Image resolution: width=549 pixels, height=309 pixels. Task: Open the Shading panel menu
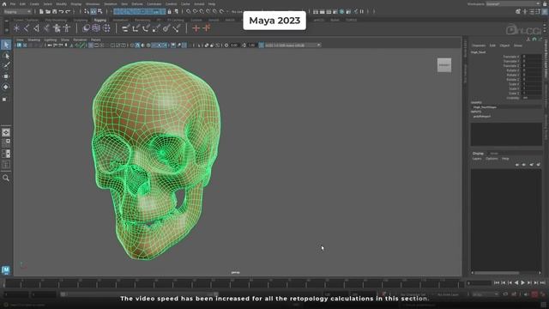click(x=34, y=40)
